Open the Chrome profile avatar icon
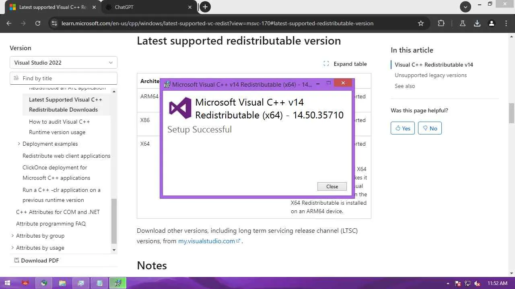 [491, 23]
